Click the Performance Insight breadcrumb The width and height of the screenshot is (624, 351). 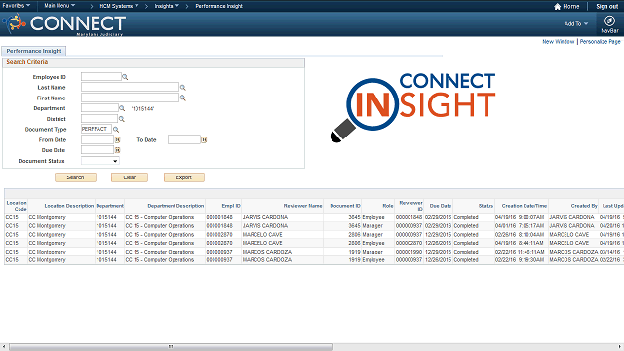point(218,6)
